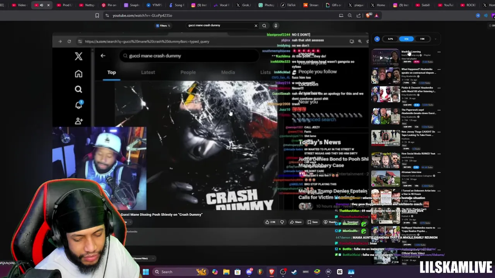Open Brave browser from taskbar
The height and width of the screenshot is (278, 495).
point(271,272)
